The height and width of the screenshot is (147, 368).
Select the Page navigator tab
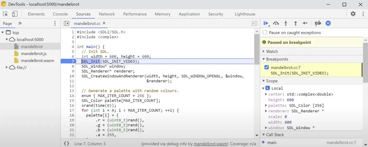point(7,23)
